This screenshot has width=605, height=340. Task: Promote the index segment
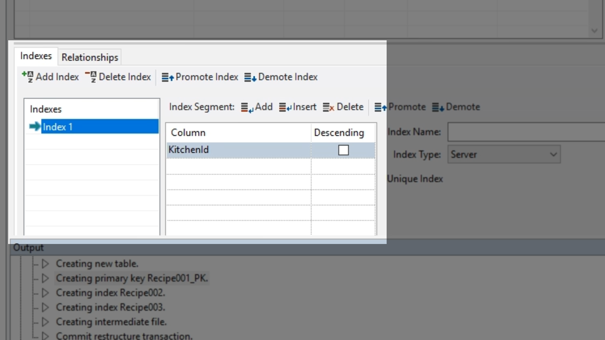(x=400, y=107)
